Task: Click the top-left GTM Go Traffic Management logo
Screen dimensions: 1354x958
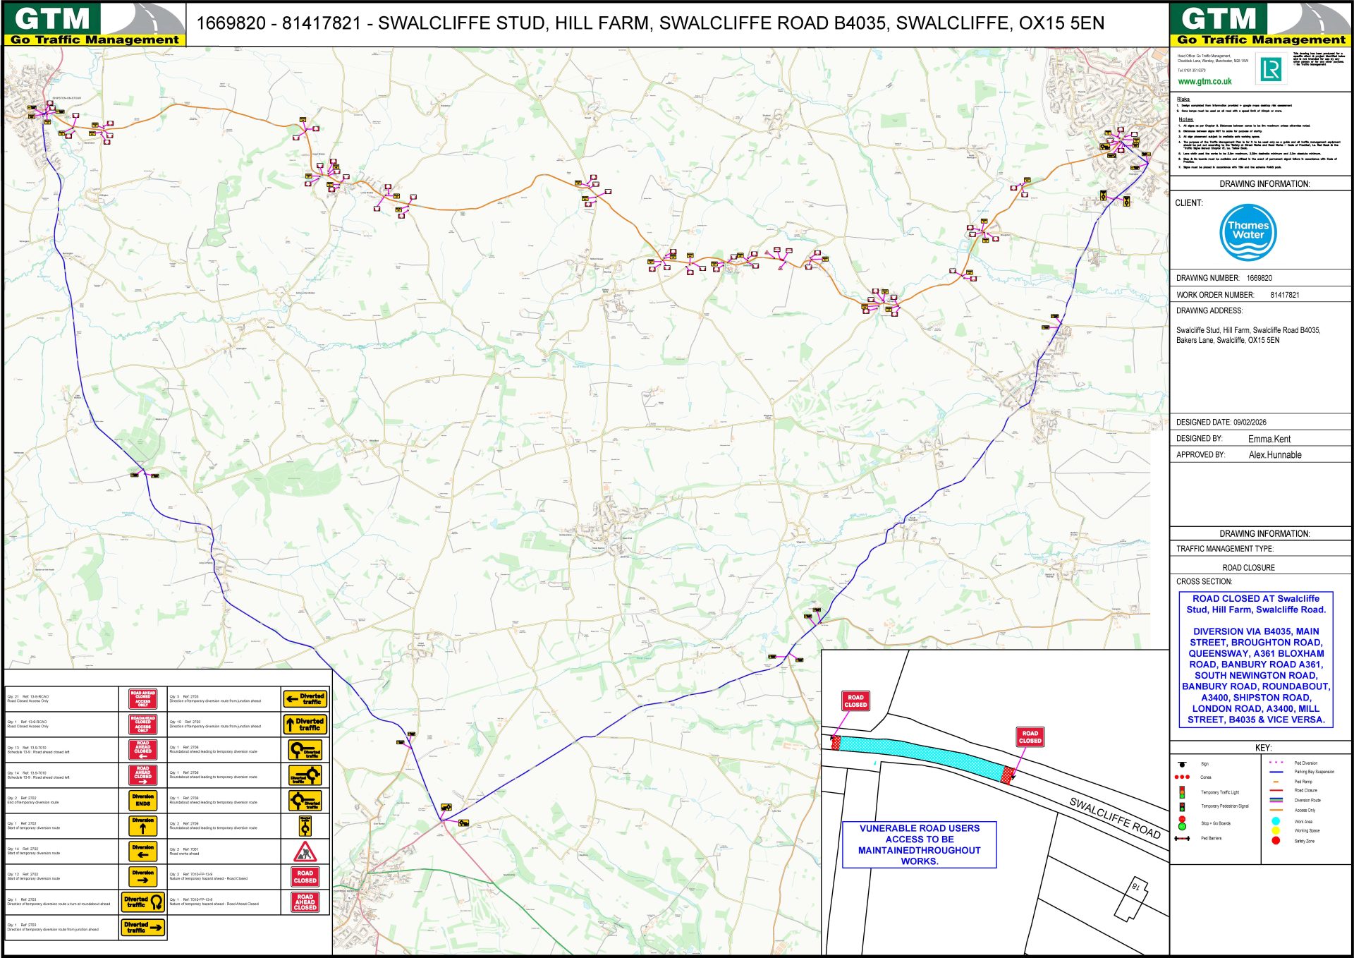Action: pyautogui.click(x=94, y=24)
